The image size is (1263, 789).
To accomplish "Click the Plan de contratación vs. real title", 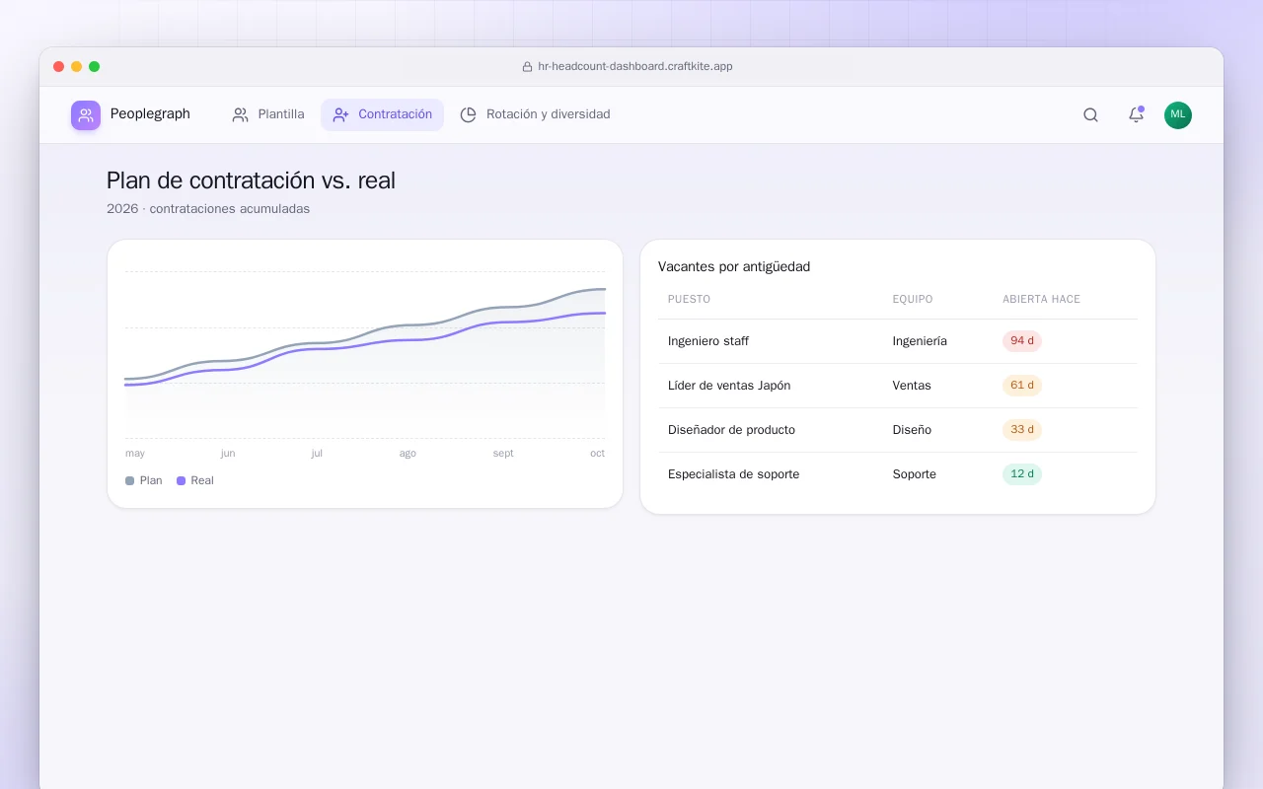I will [251, 180].
